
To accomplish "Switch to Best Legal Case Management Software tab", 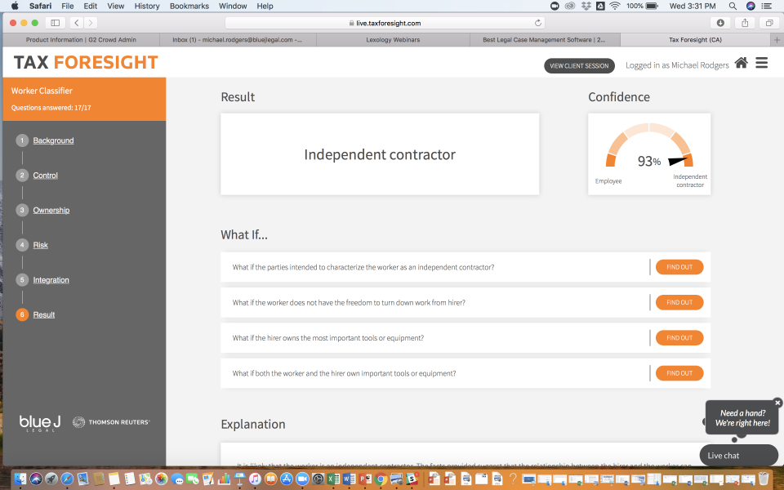I will [x=545, y=39].
